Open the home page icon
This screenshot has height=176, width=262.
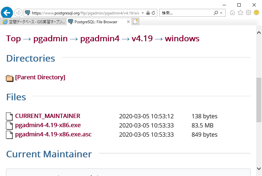tap(232, 13)
